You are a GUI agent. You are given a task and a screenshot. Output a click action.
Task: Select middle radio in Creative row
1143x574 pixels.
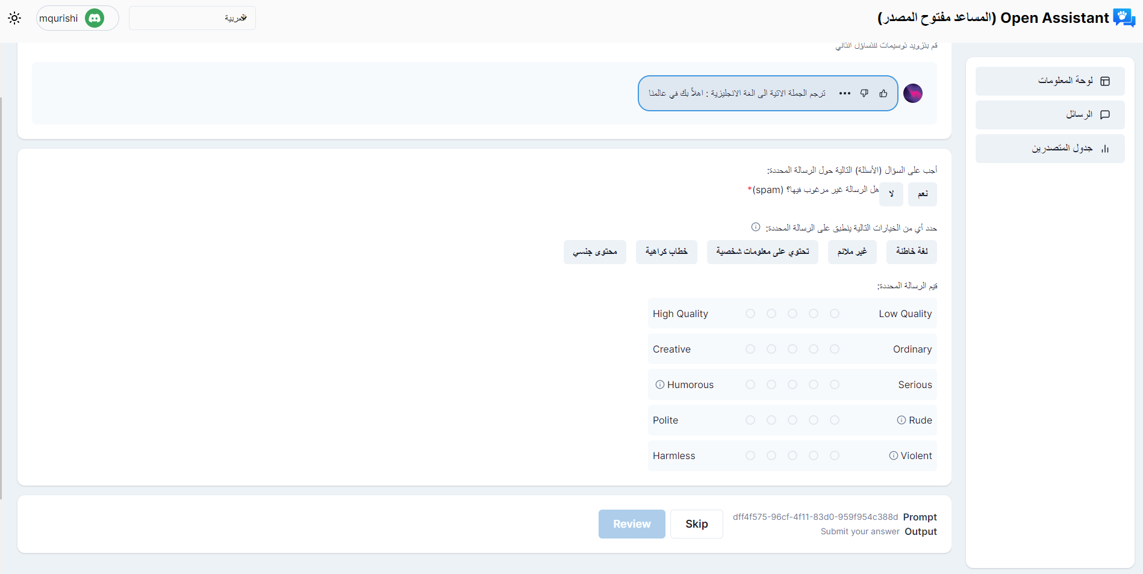(793, 349)
